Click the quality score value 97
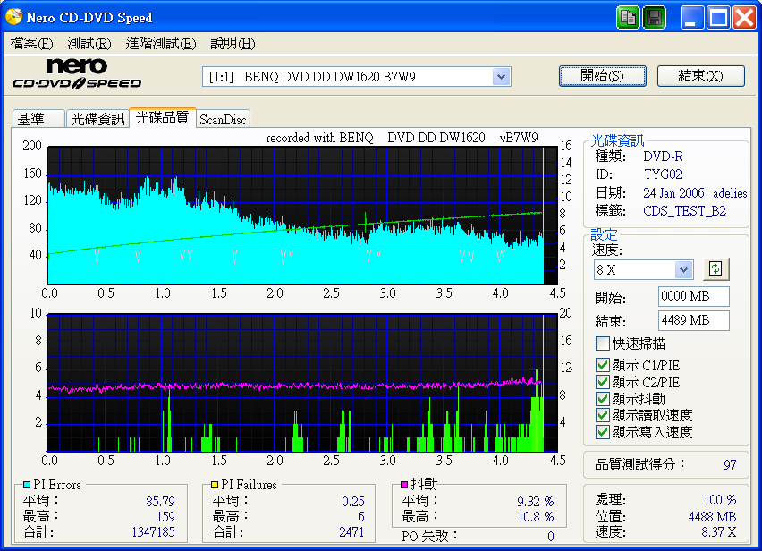Image resolution: width=762 pixels, height=551 pixels. tap(730, 465)
